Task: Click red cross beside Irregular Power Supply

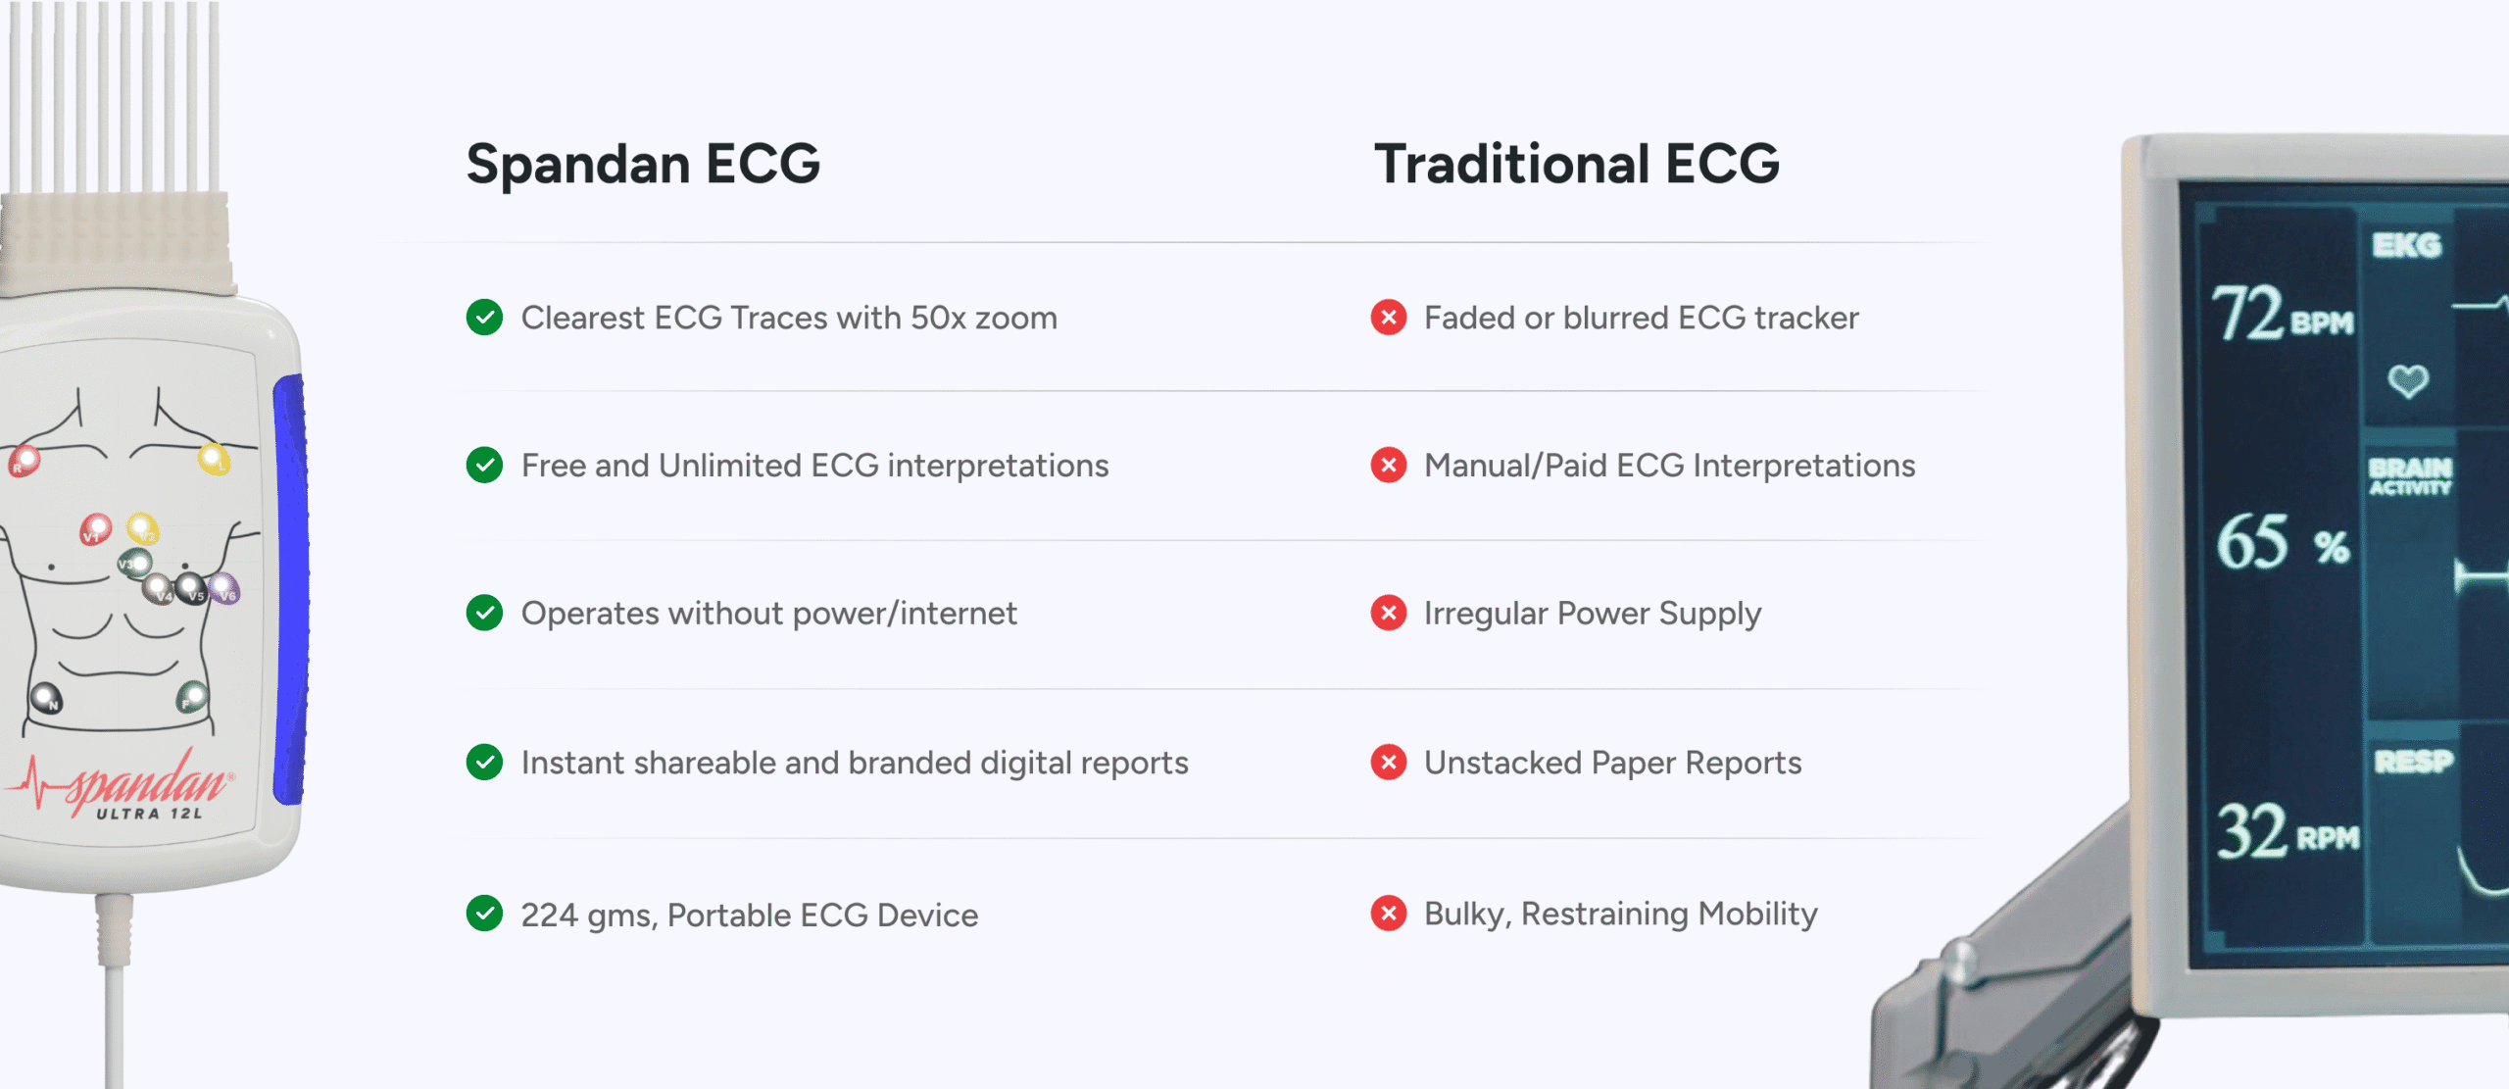Action: (1388, 614)
